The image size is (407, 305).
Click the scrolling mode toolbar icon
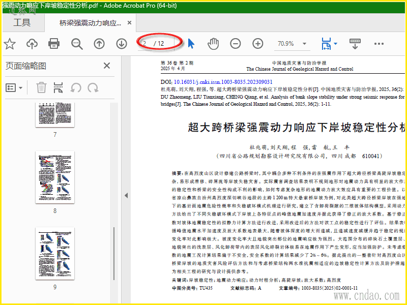355,44
